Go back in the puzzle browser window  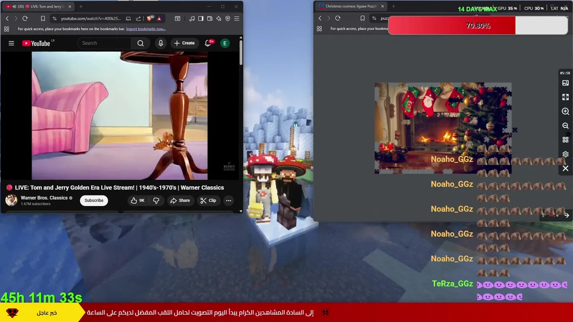pyautogui.click(x=320, y=18)
